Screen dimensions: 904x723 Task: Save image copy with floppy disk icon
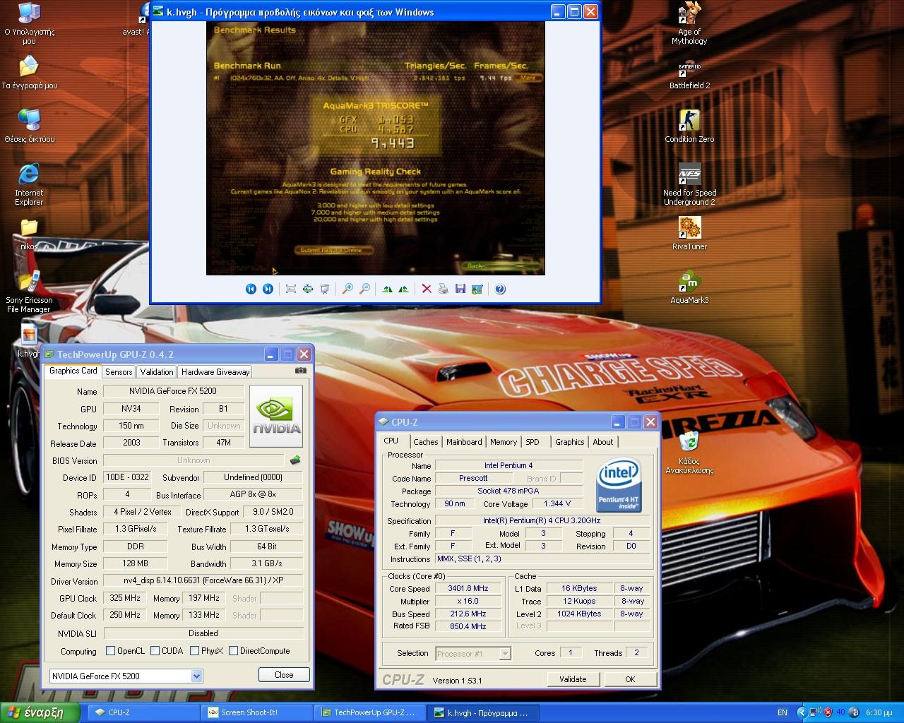(460, 289)
